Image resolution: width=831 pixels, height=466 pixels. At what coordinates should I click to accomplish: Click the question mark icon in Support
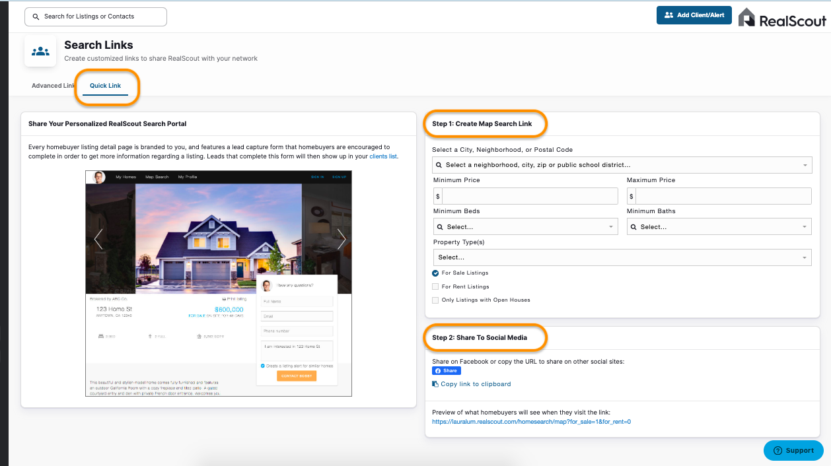pos(777,451)
